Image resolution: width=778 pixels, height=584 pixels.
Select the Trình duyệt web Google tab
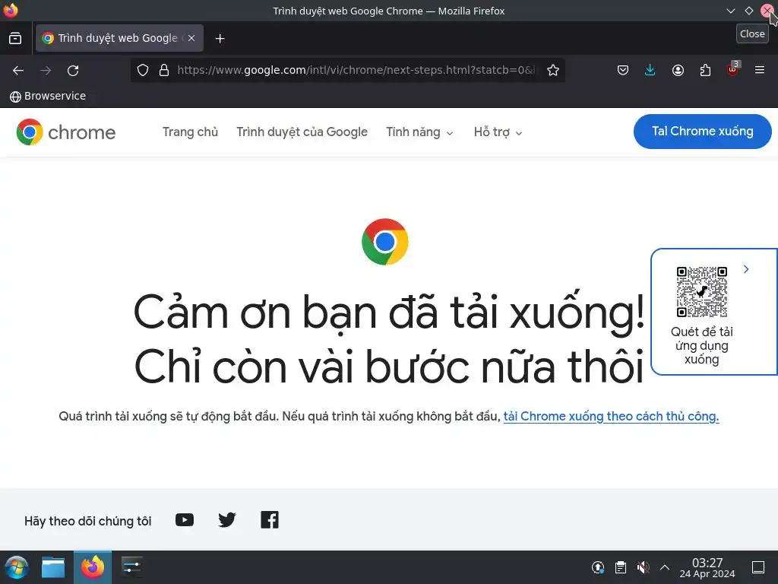pyautogui.click(x=119, y=38)
